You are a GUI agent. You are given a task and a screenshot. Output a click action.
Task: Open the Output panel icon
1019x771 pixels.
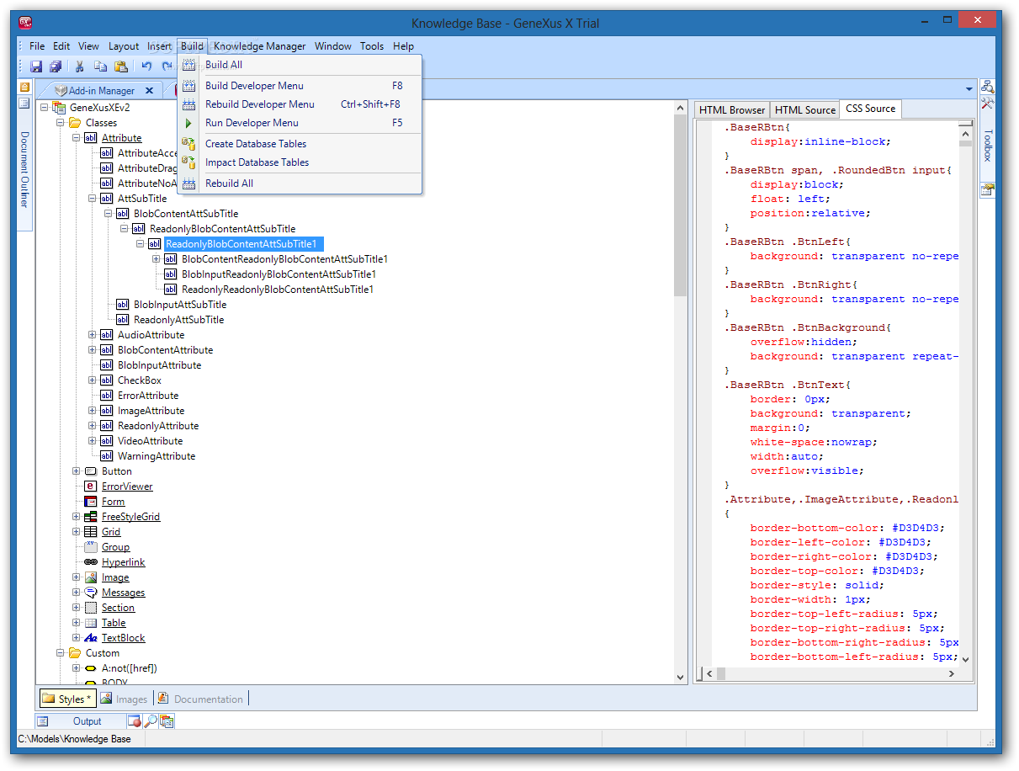coord(44,721)
